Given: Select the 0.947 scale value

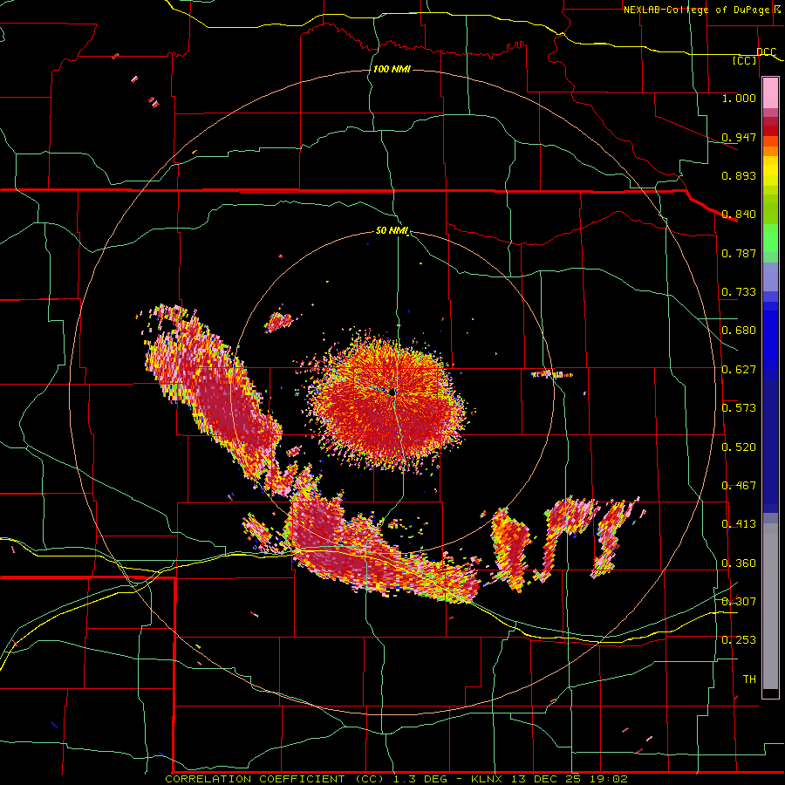Looking at the screenshot, I should [739, 137].
